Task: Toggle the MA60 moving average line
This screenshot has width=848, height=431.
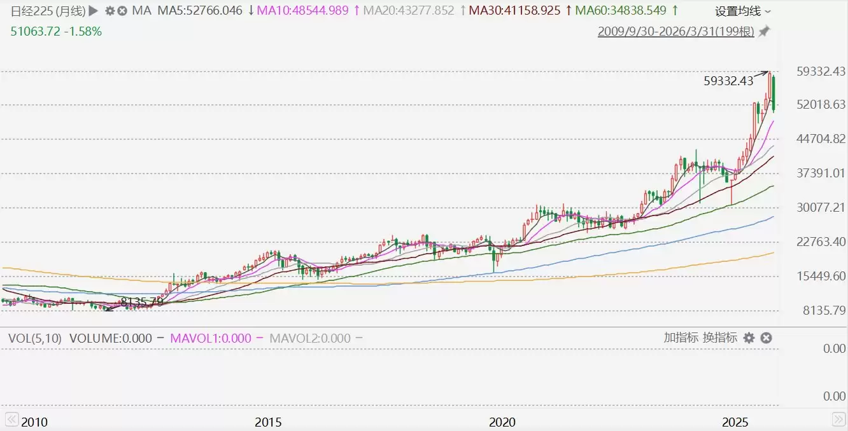Action: (620, 11)
